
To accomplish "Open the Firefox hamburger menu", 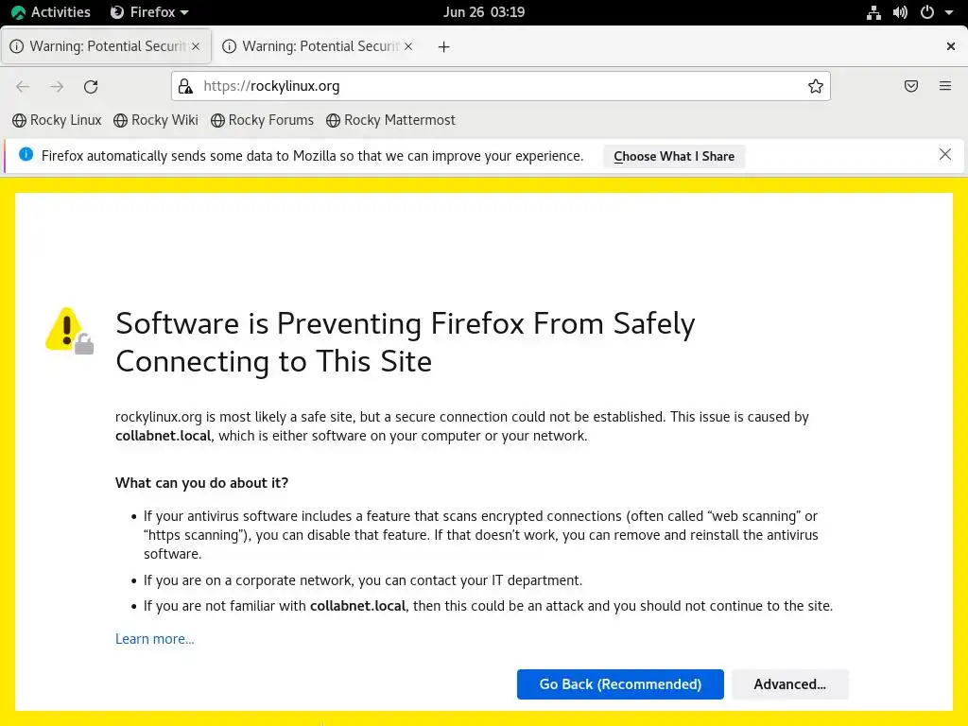I will click(x=945, y=86).
